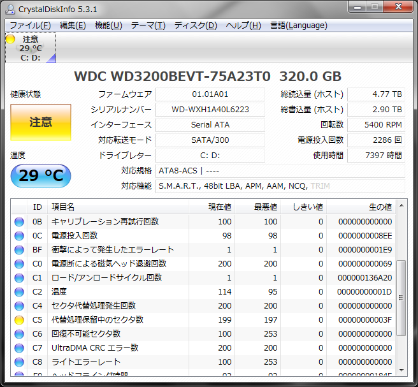Select the 代替処理保留中のセクタ数 row name
Image resolution: width=418 pixels, height=387 pixels.
coord(97,320)
